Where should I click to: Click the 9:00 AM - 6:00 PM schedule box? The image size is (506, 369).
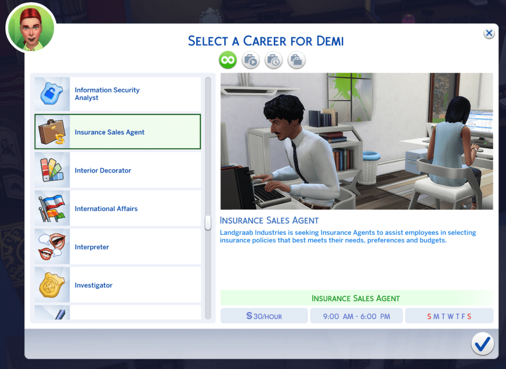point(356,315)
